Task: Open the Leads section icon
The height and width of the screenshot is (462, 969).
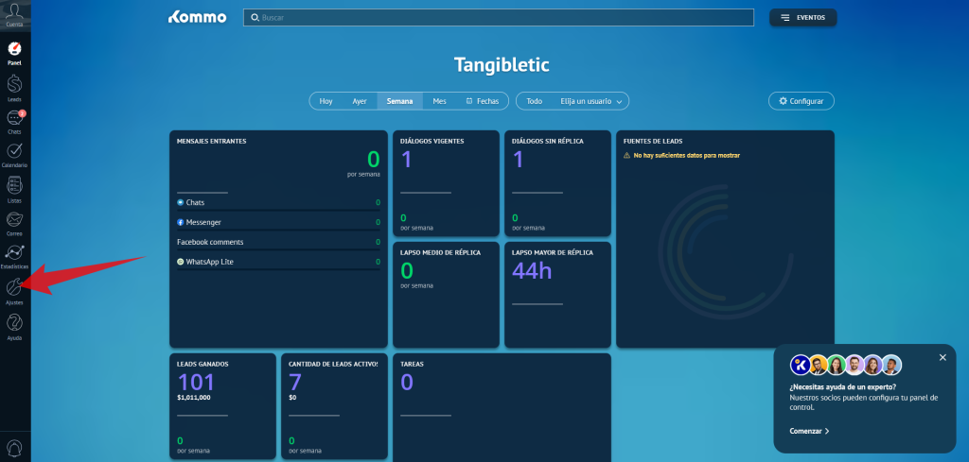Action: pos(14,84)
